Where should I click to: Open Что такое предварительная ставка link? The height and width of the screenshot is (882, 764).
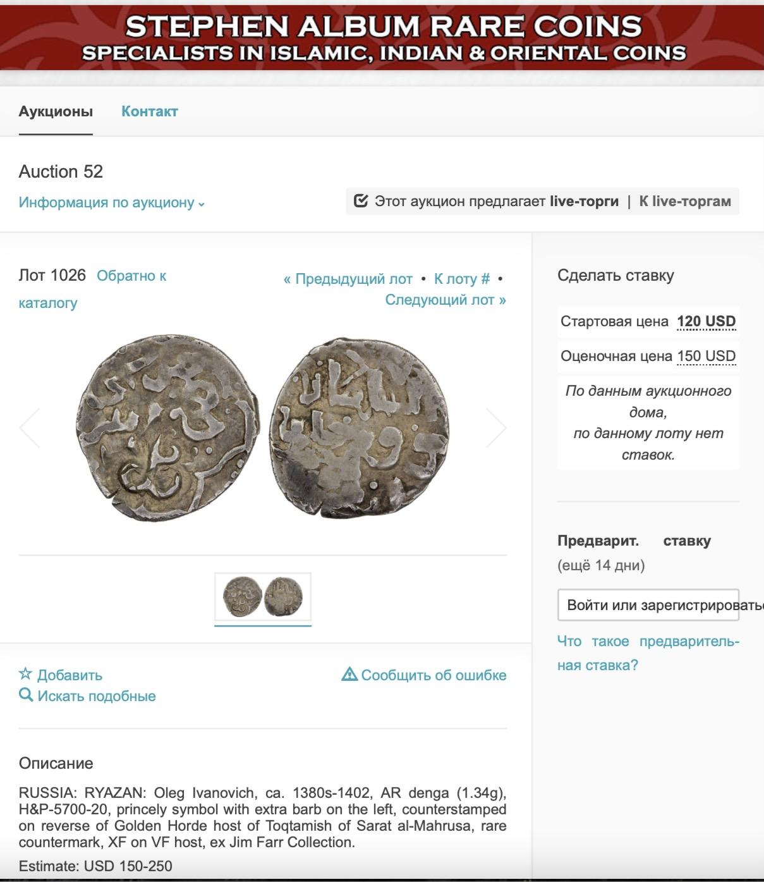coord(648,653)
